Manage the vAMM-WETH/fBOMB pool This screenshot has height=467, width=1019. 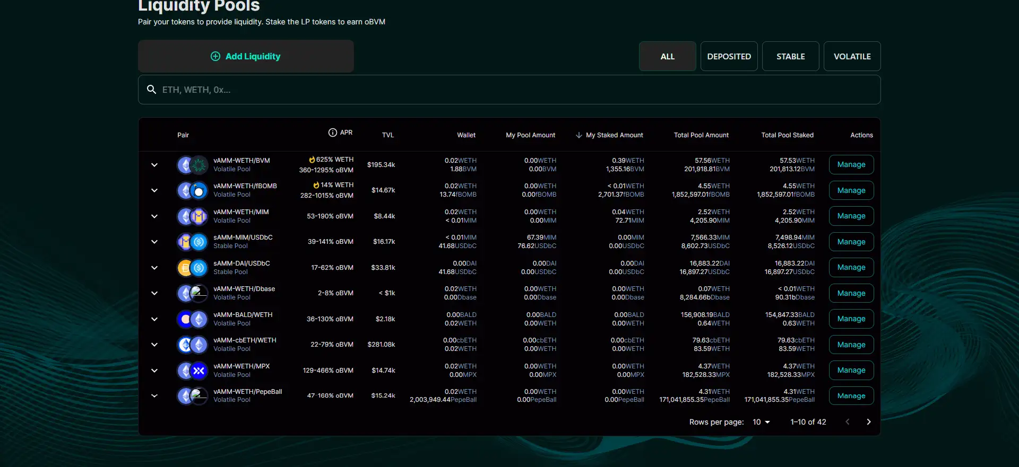851,190
